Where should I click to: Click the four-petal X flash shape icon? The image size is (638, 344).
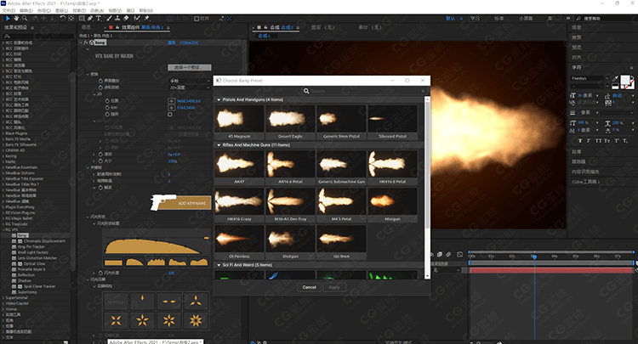116,320
